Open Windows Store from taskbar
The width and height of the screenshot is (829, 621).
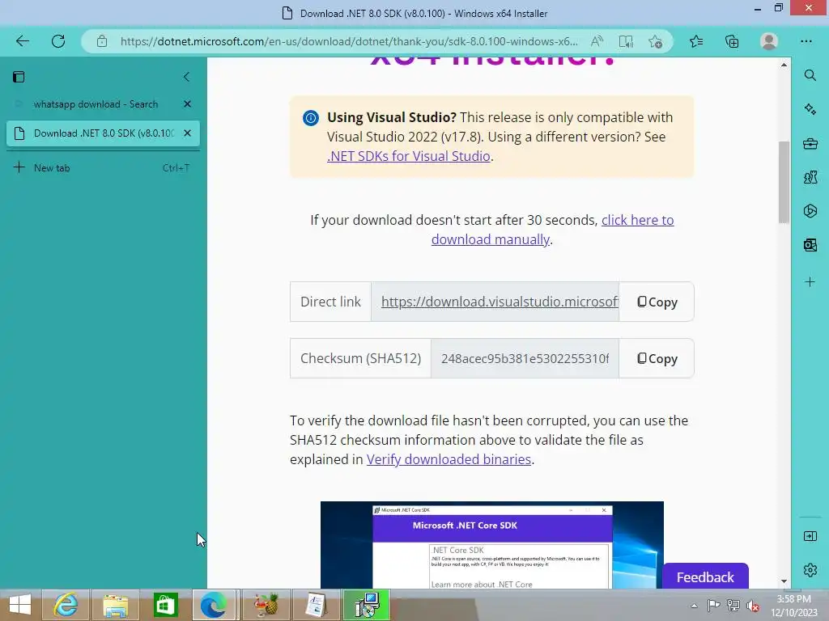point(165,605)
